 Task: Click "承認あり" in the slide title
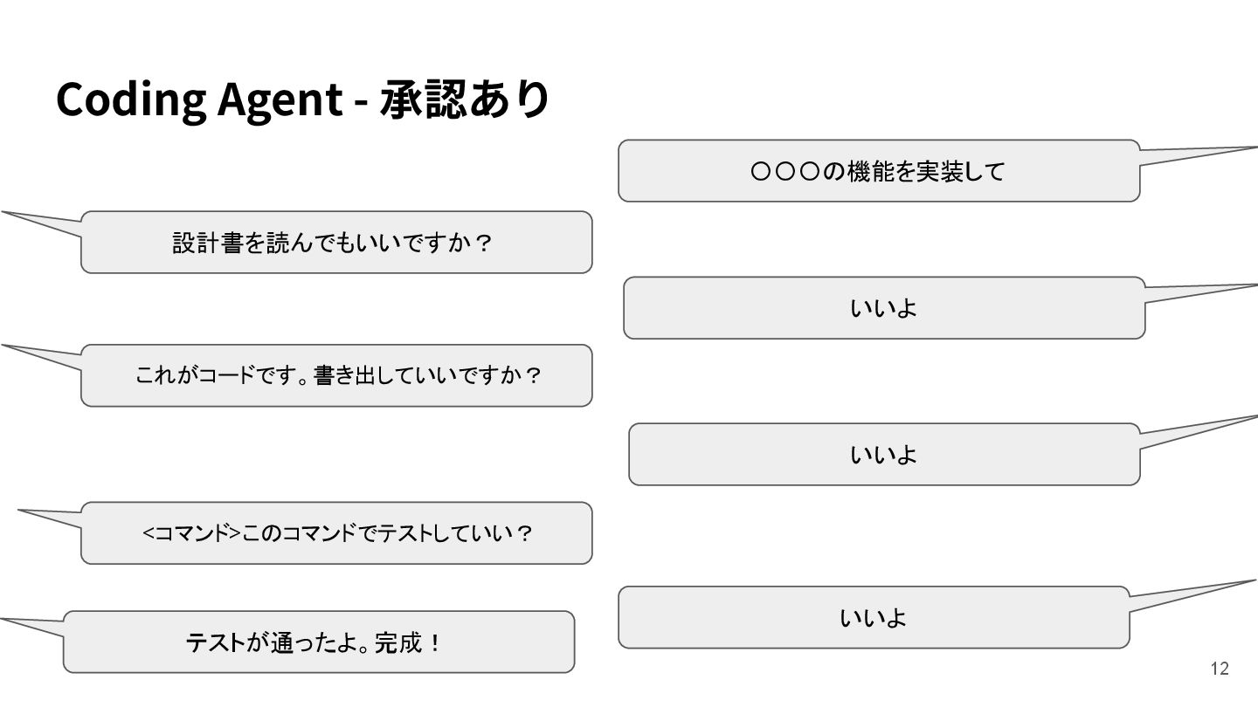click(x=464, y=99)
